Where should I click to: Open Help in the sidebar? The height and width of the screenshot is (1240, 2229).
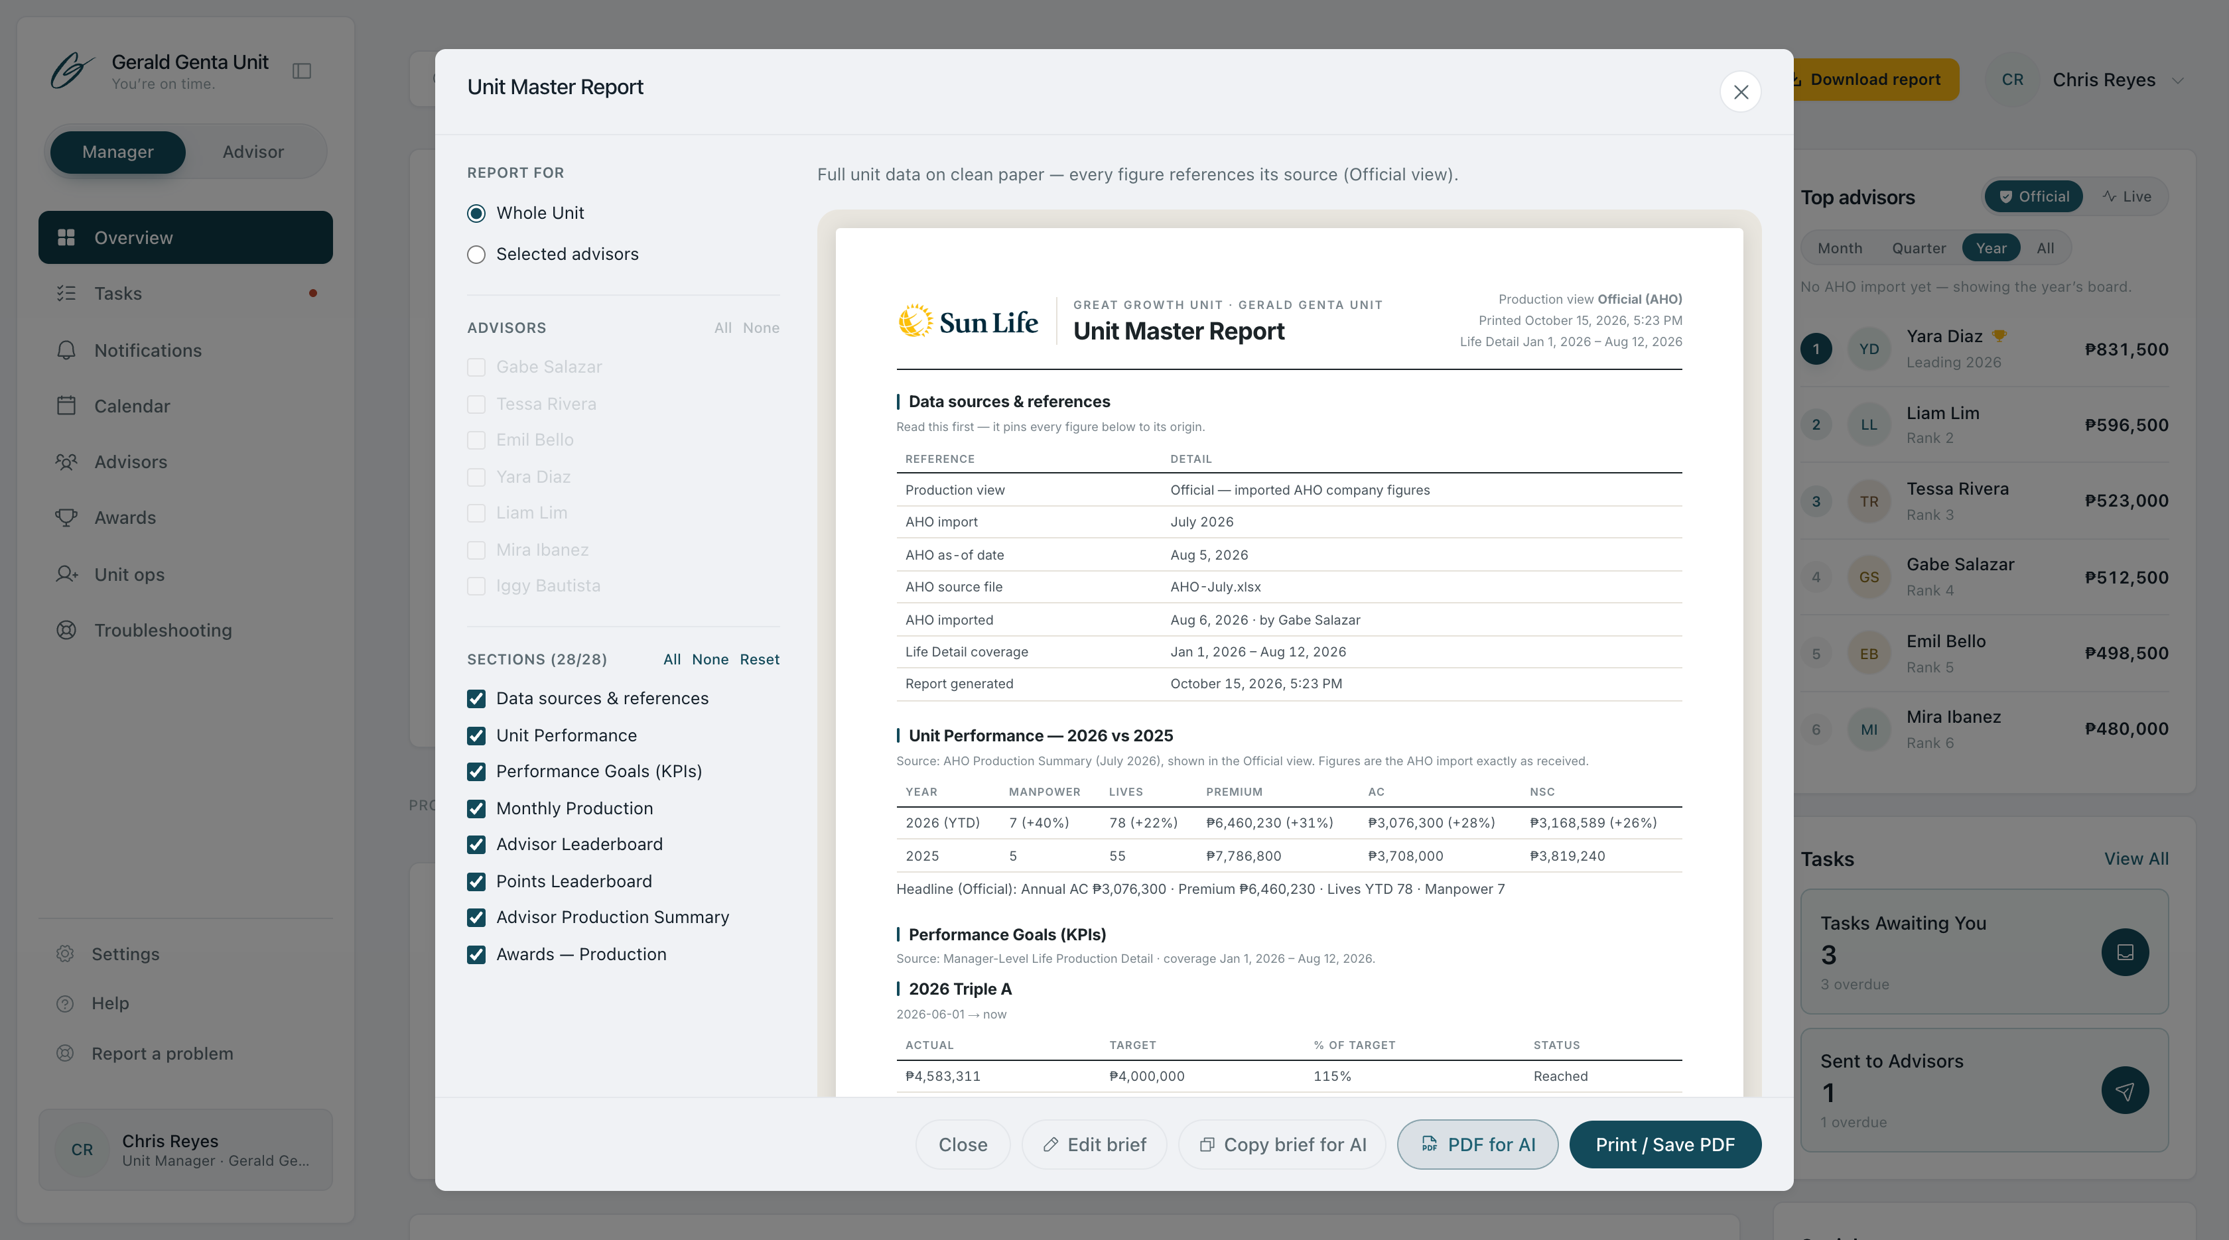(x=185, y=1003)
